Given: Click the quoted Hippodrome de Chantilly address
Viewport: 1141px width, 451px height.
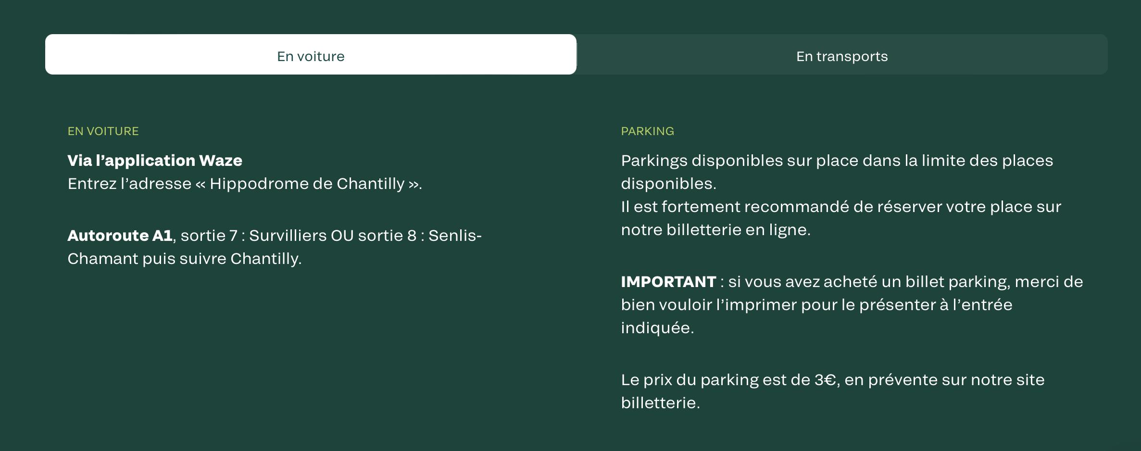Looking at the screenshot, I should point(308,184).
